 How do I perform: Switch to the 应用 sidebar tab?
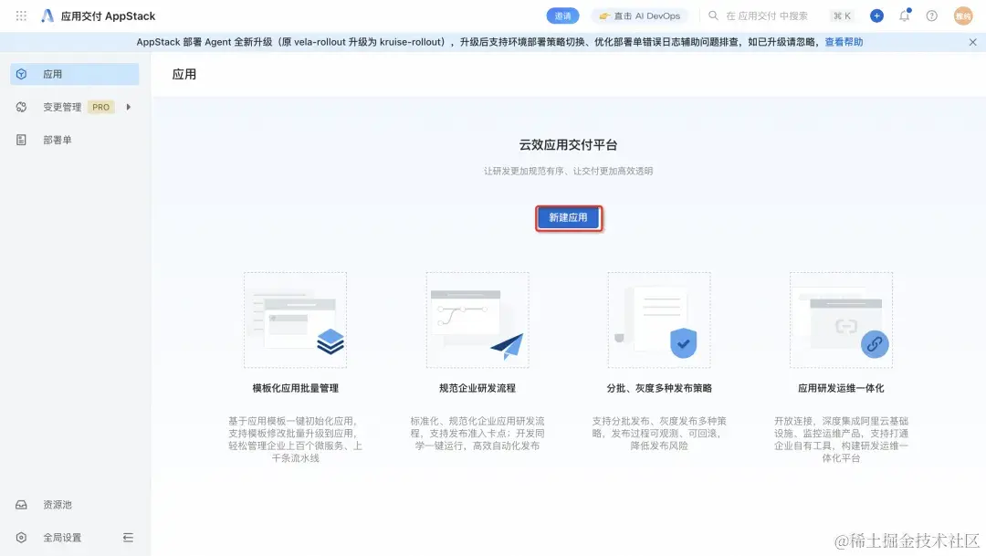pos(55,74)
